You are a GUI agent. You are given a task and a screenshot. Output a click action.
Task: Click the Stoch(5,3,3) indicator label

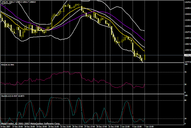click(x=13, y=96)
